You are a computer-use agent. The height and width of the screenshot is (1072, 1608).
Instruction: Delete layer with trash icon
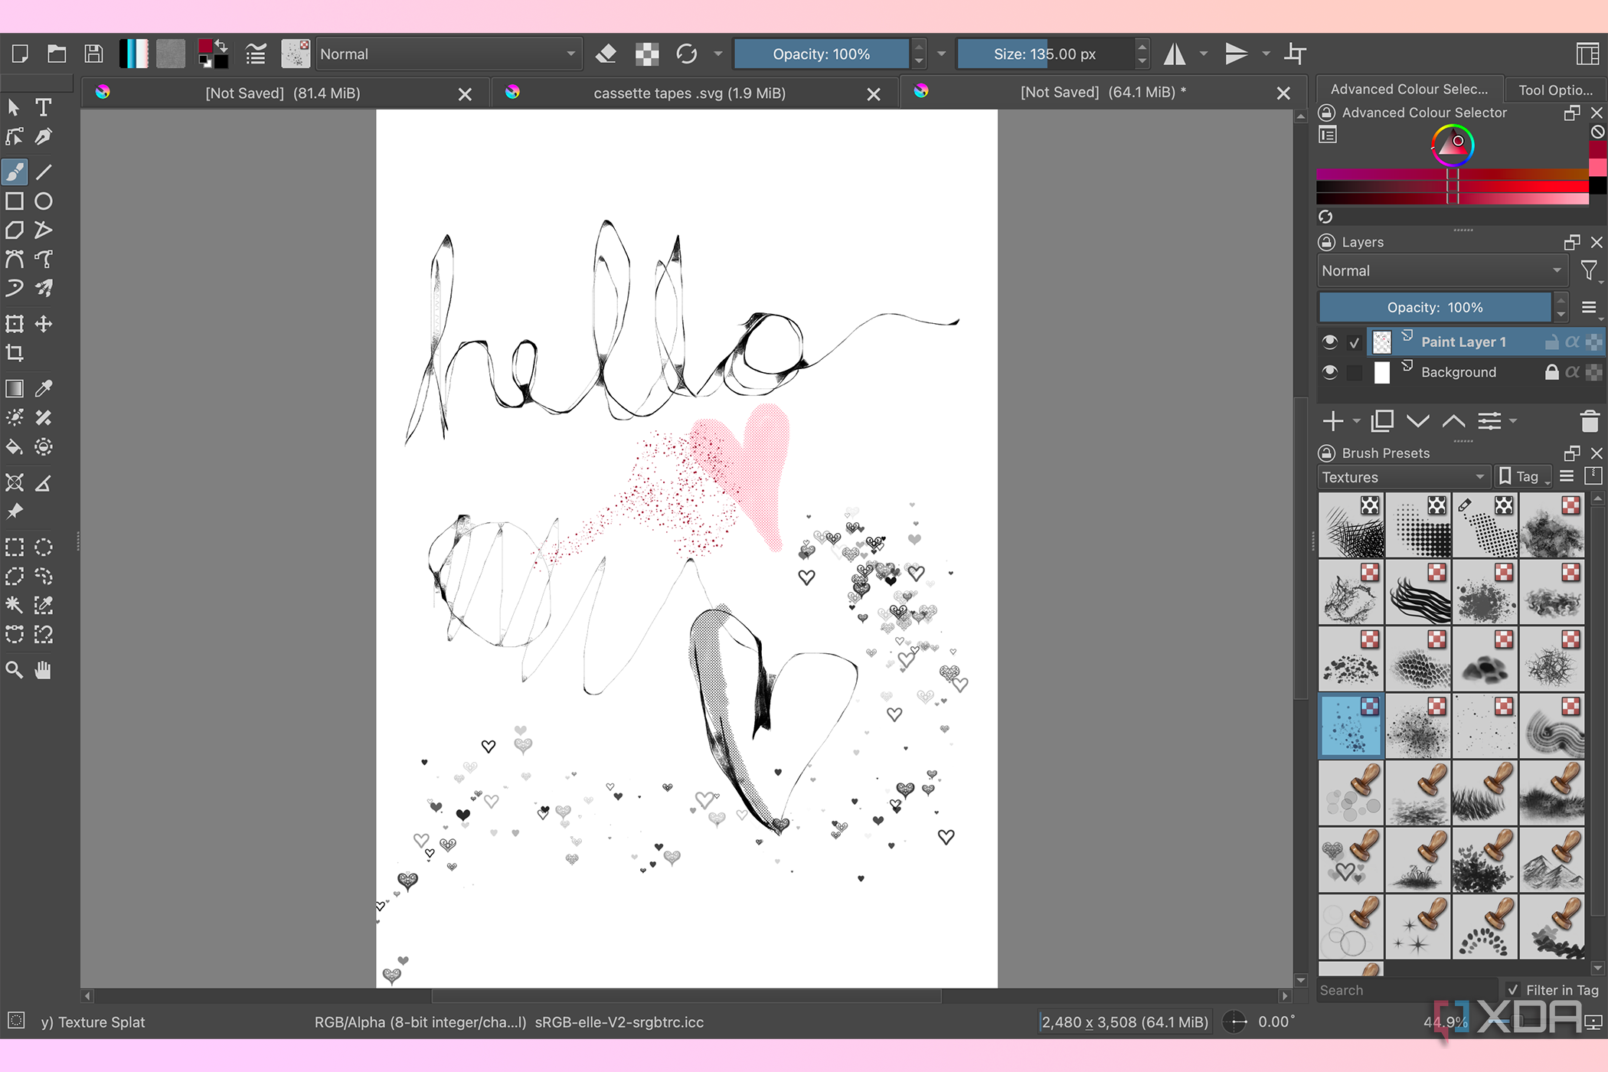coord(1589,421)
